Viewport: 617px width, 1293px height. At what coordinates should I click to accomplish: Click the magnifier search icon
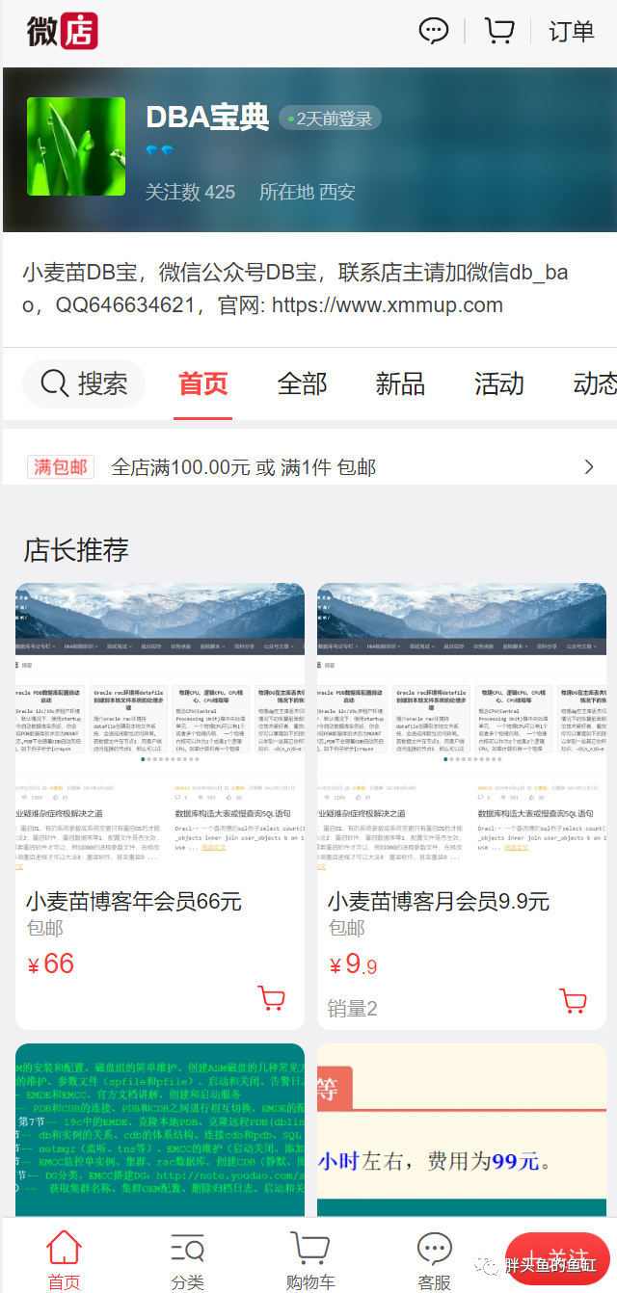point(55,384)
